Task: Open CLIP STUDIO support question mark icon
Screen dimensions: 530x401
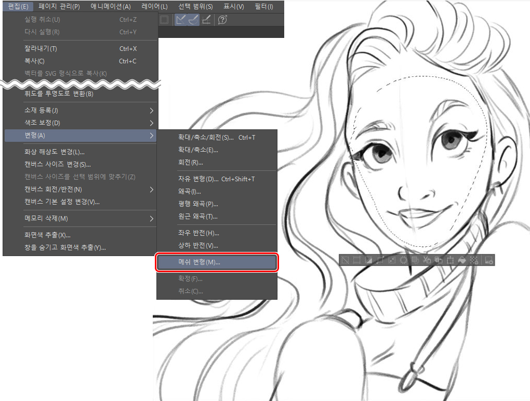Action: tap(222, 20)
